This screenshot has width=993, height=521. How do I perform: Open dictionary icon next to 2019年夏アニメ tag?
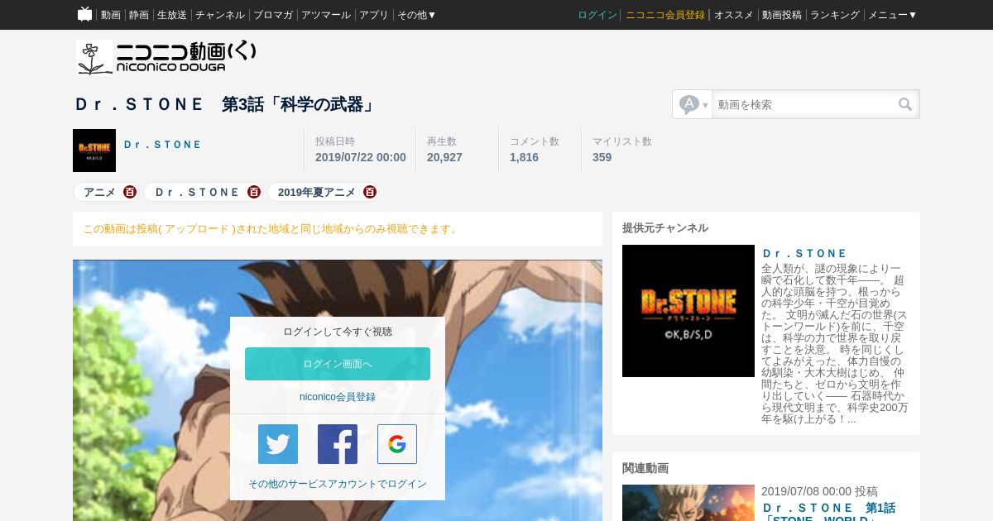click(370, 192)
